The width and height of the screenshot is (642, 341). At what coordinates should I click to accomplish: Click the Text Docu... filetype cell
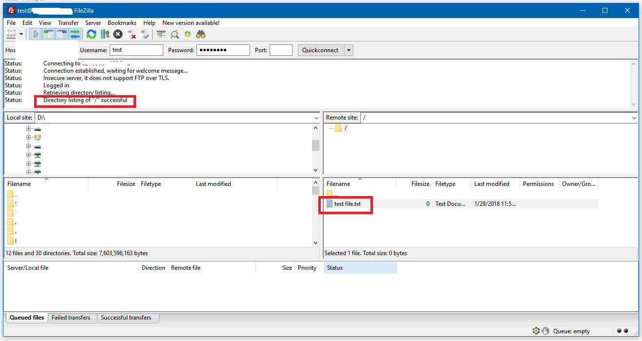pos(450,204)
